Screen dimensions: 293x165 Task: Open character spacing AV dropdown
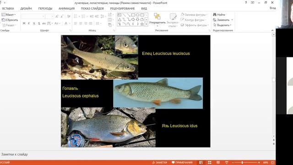pyautogui.click(x=50, y=23)
